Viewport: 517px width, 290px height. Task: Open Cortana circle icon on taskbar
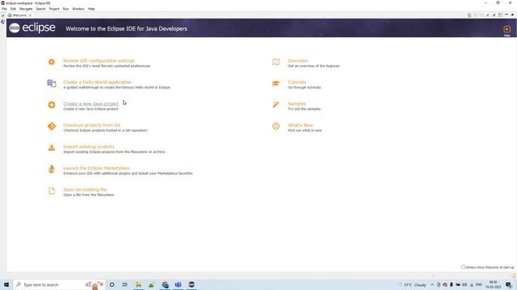(x=111, y=284)
